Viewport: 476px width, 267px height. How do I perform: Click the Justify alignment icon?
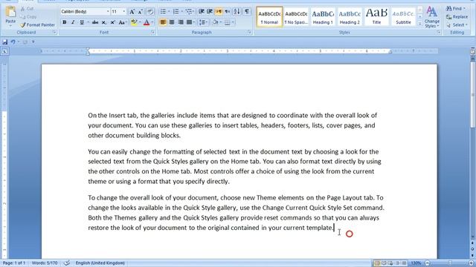point(189,22)
